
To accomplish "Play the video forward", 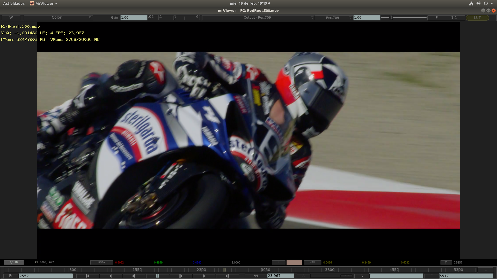I will (x=204, y=276).
